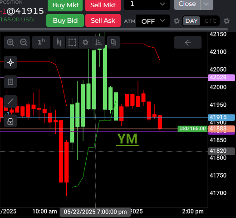Select the crosshair cursor tool
The width and height of the screenshot is (236, 218).
(x=10, y=62)
